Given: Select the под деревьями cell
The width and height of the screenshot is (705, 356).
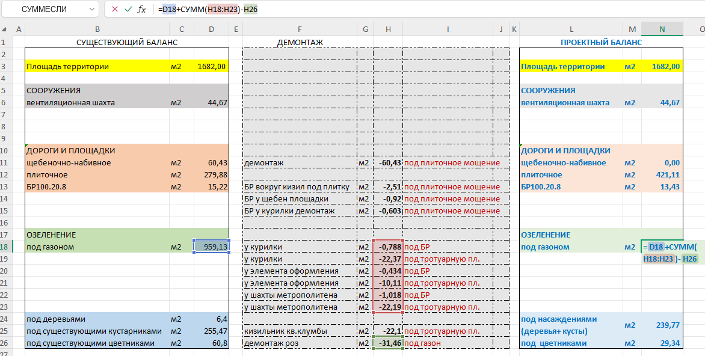Looking at the screenshot, I should [97, 319].
